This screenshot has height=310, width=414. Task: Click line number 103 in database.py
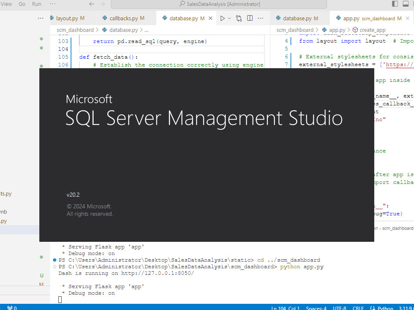tap(63, 41)
